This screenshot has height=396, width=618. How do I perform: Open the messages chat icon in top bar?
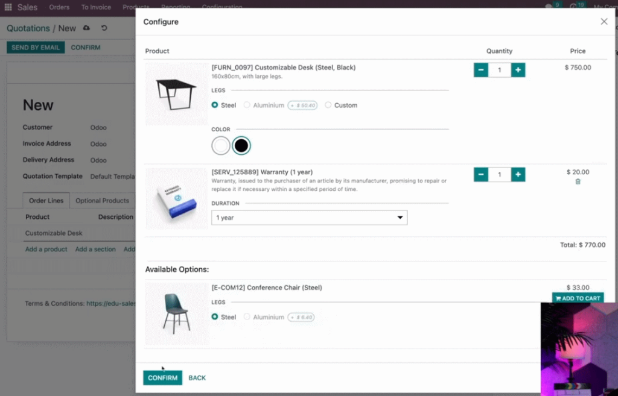click(548, 6)
